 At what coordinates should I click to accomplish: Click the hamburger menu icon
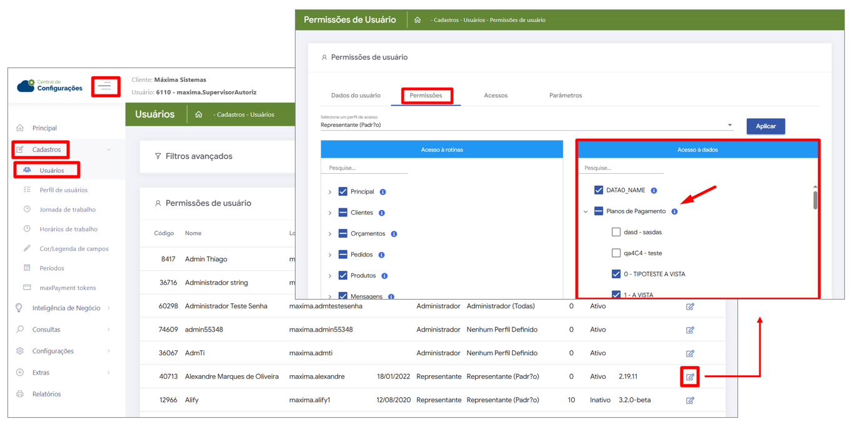[105, 86]
